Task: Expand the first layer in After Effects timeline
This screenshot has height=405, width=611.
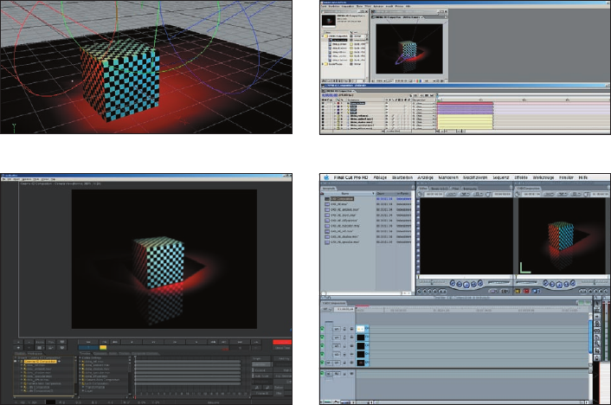Action: click(x=335, y=103)
